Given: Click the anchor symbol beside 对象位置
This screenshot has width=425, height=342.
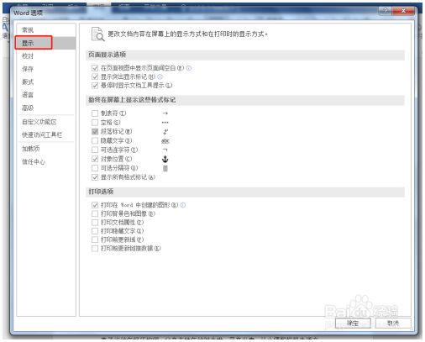Looking at the screenshot, I should 165,159.
